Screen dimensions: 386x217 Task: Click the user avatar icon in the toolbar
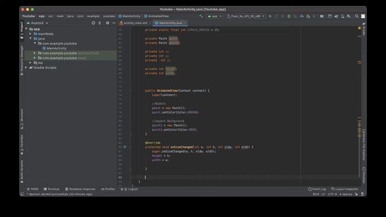pyautogui.click(x=363, y=16)
